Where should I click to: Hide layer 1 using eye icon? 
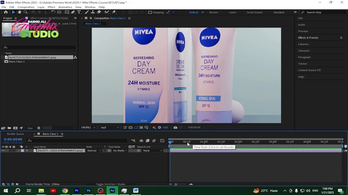(x=3, y=151)
